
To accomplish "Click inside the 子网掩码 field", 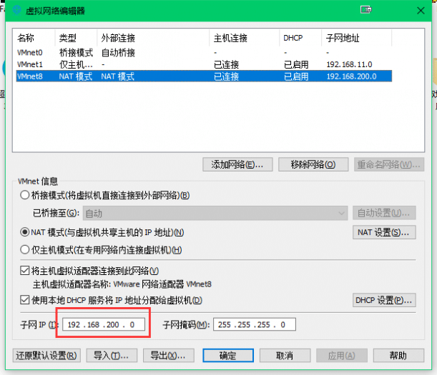I will click(x=254, y=324).
